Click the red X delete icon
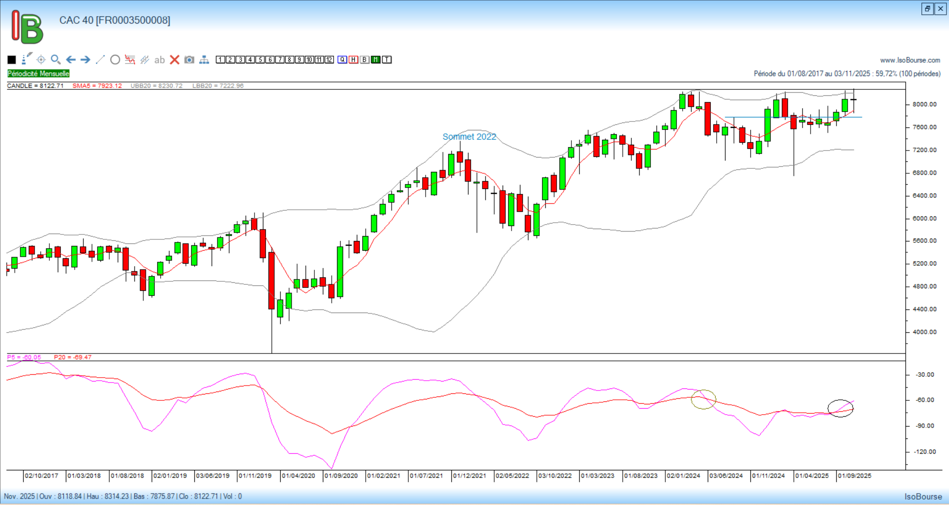The image size is (949, 505). pos(174,60)
